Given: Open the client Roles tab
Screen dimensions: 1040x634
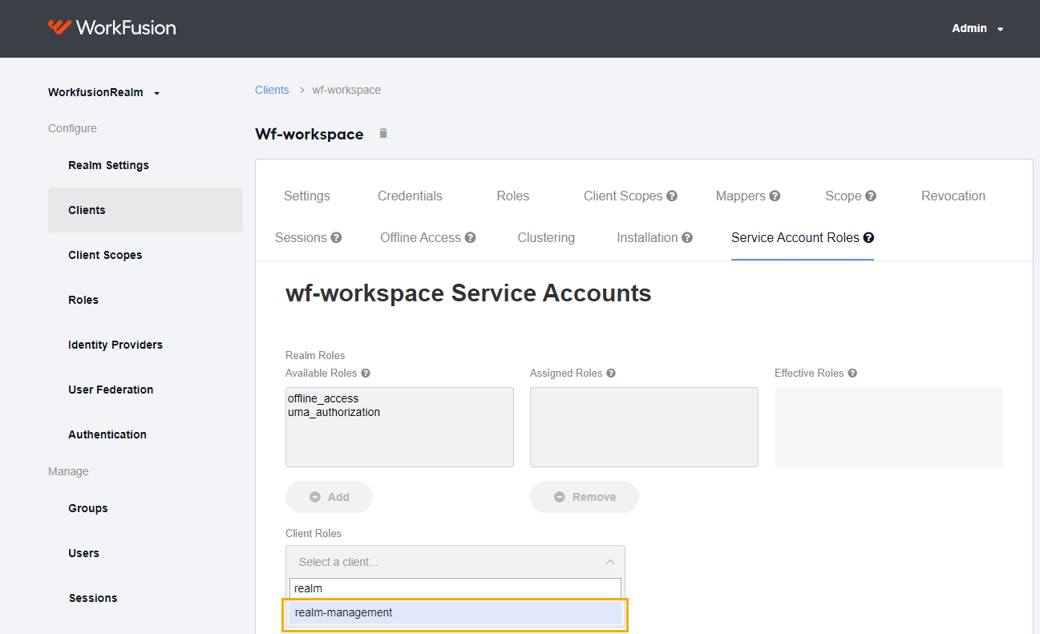Looking at the screenshot, I should point(513,196).
